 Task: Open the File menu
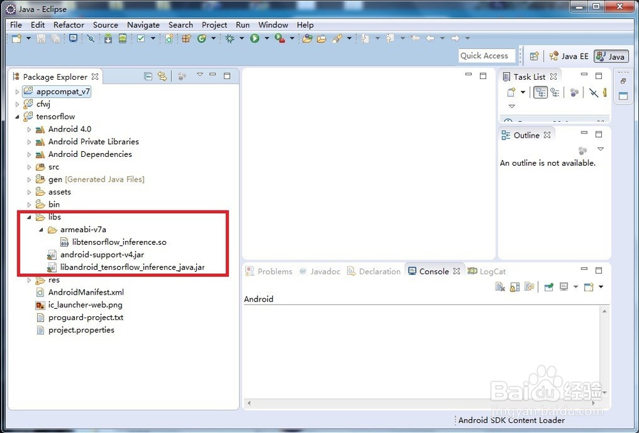pos(16,25)
